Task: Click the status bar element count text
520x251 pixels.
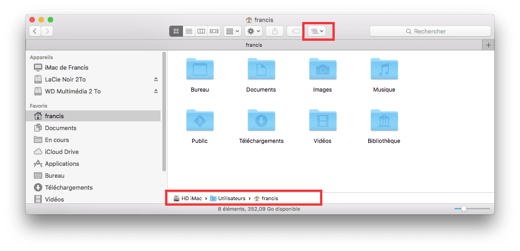Action: (x=259, y=209)
